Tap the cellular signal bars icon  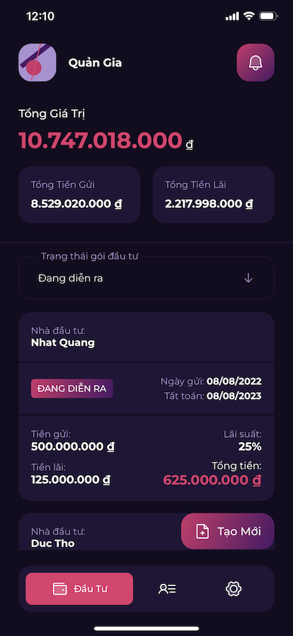pos(232,16)
